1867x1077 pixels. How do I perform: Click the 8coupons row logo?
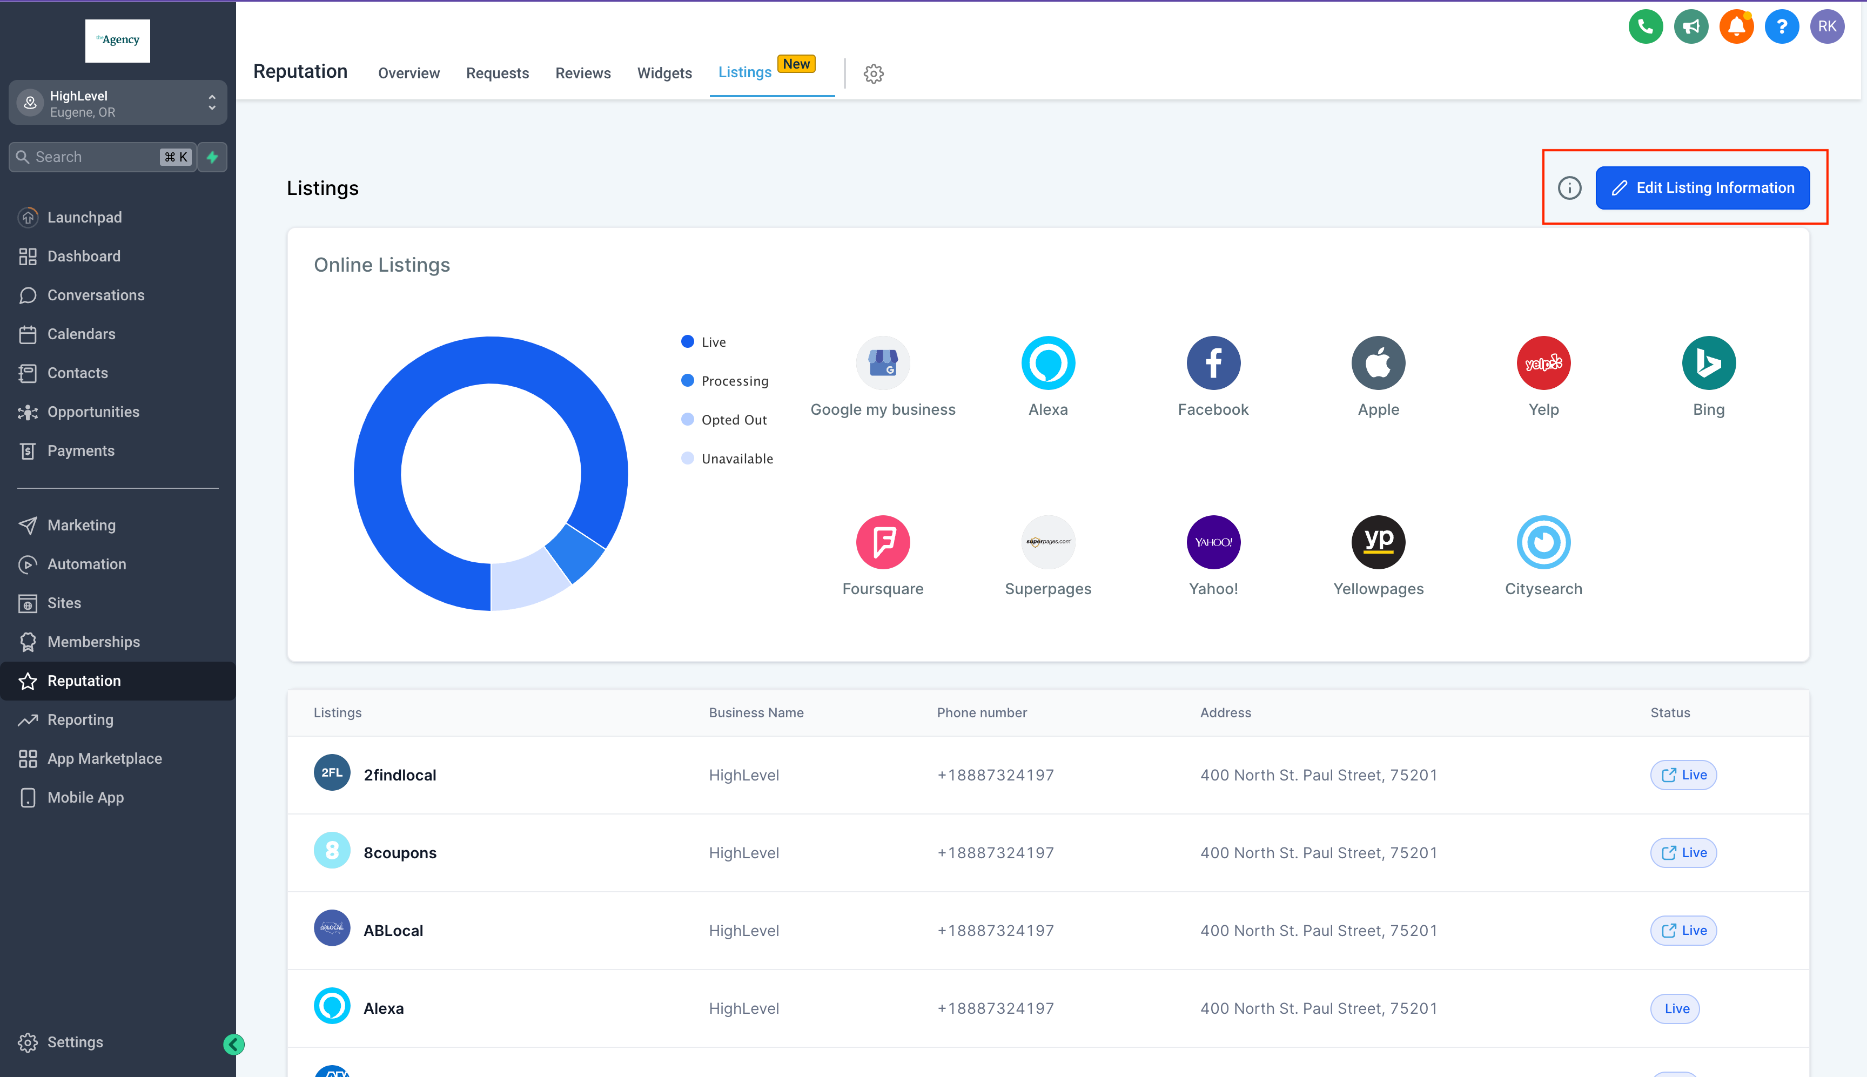332,851
